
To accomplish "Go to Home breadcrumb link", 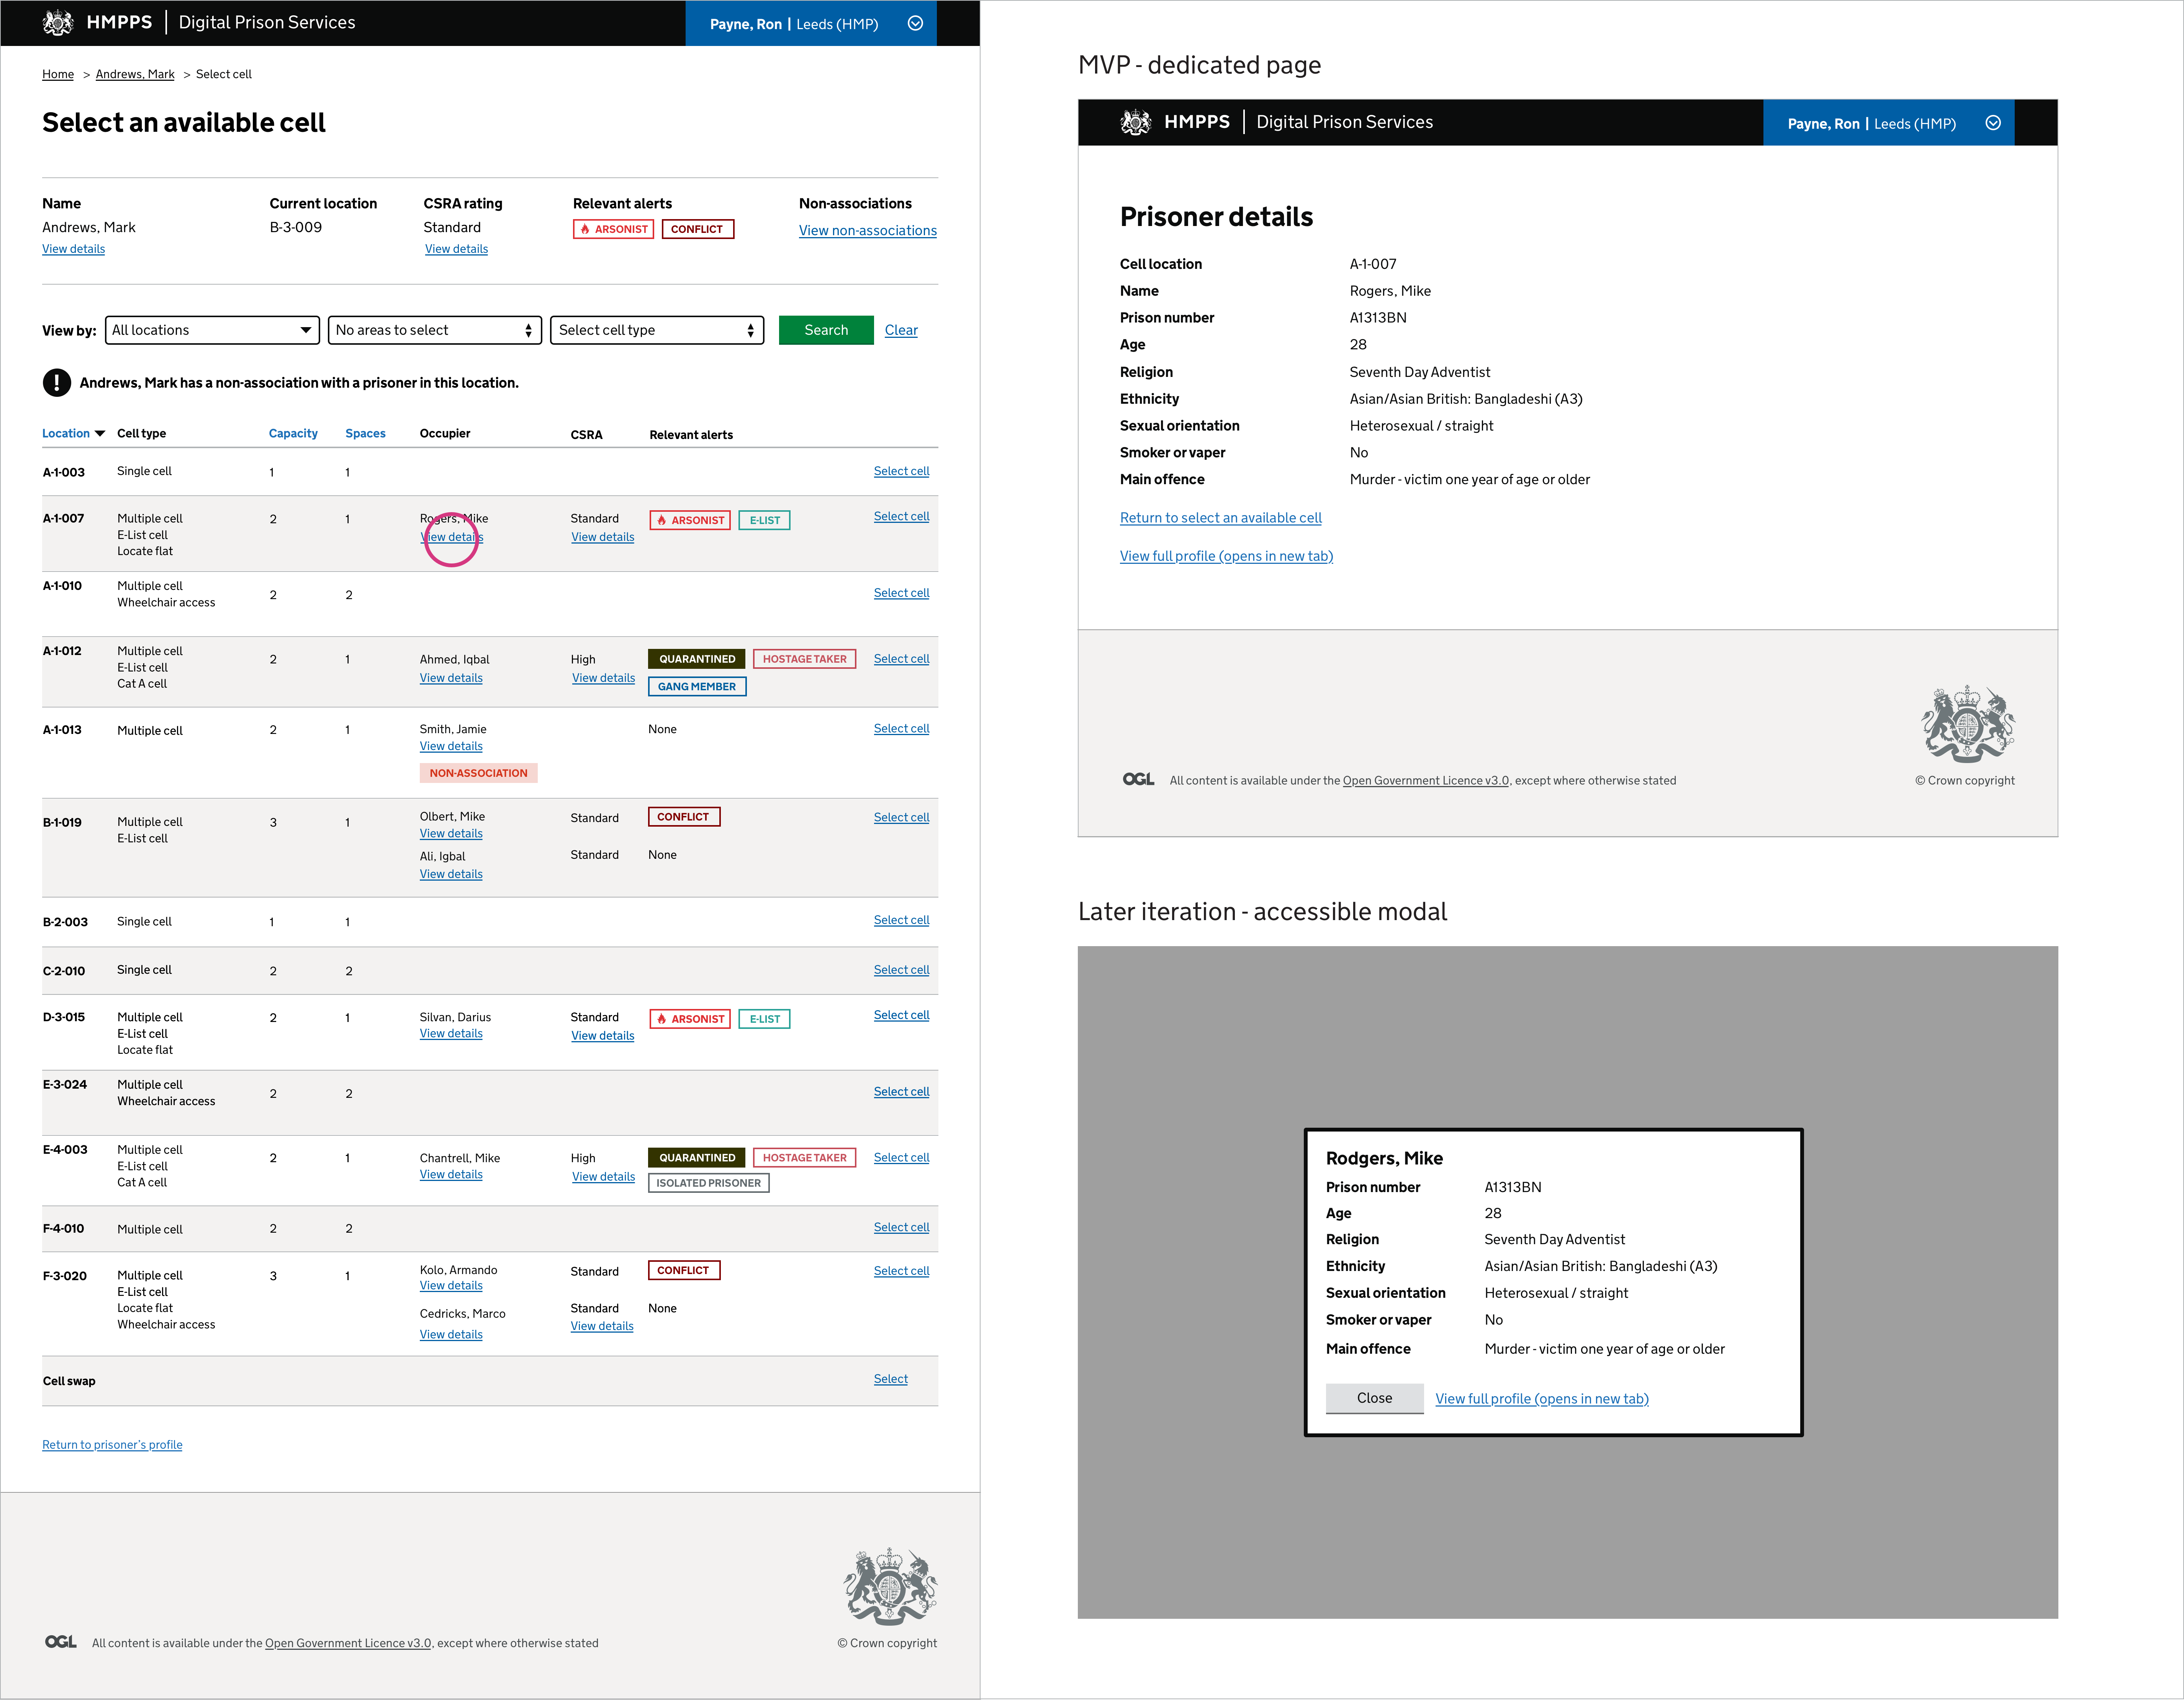I will click(58, 74).
